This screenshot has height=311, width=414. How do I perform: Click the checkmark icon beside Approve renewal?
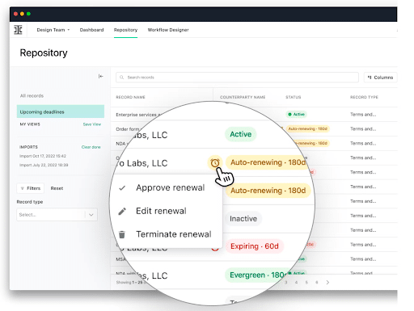click(122, 188)
